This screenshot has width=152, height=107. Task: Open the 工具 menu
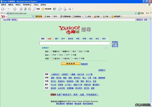36,5
